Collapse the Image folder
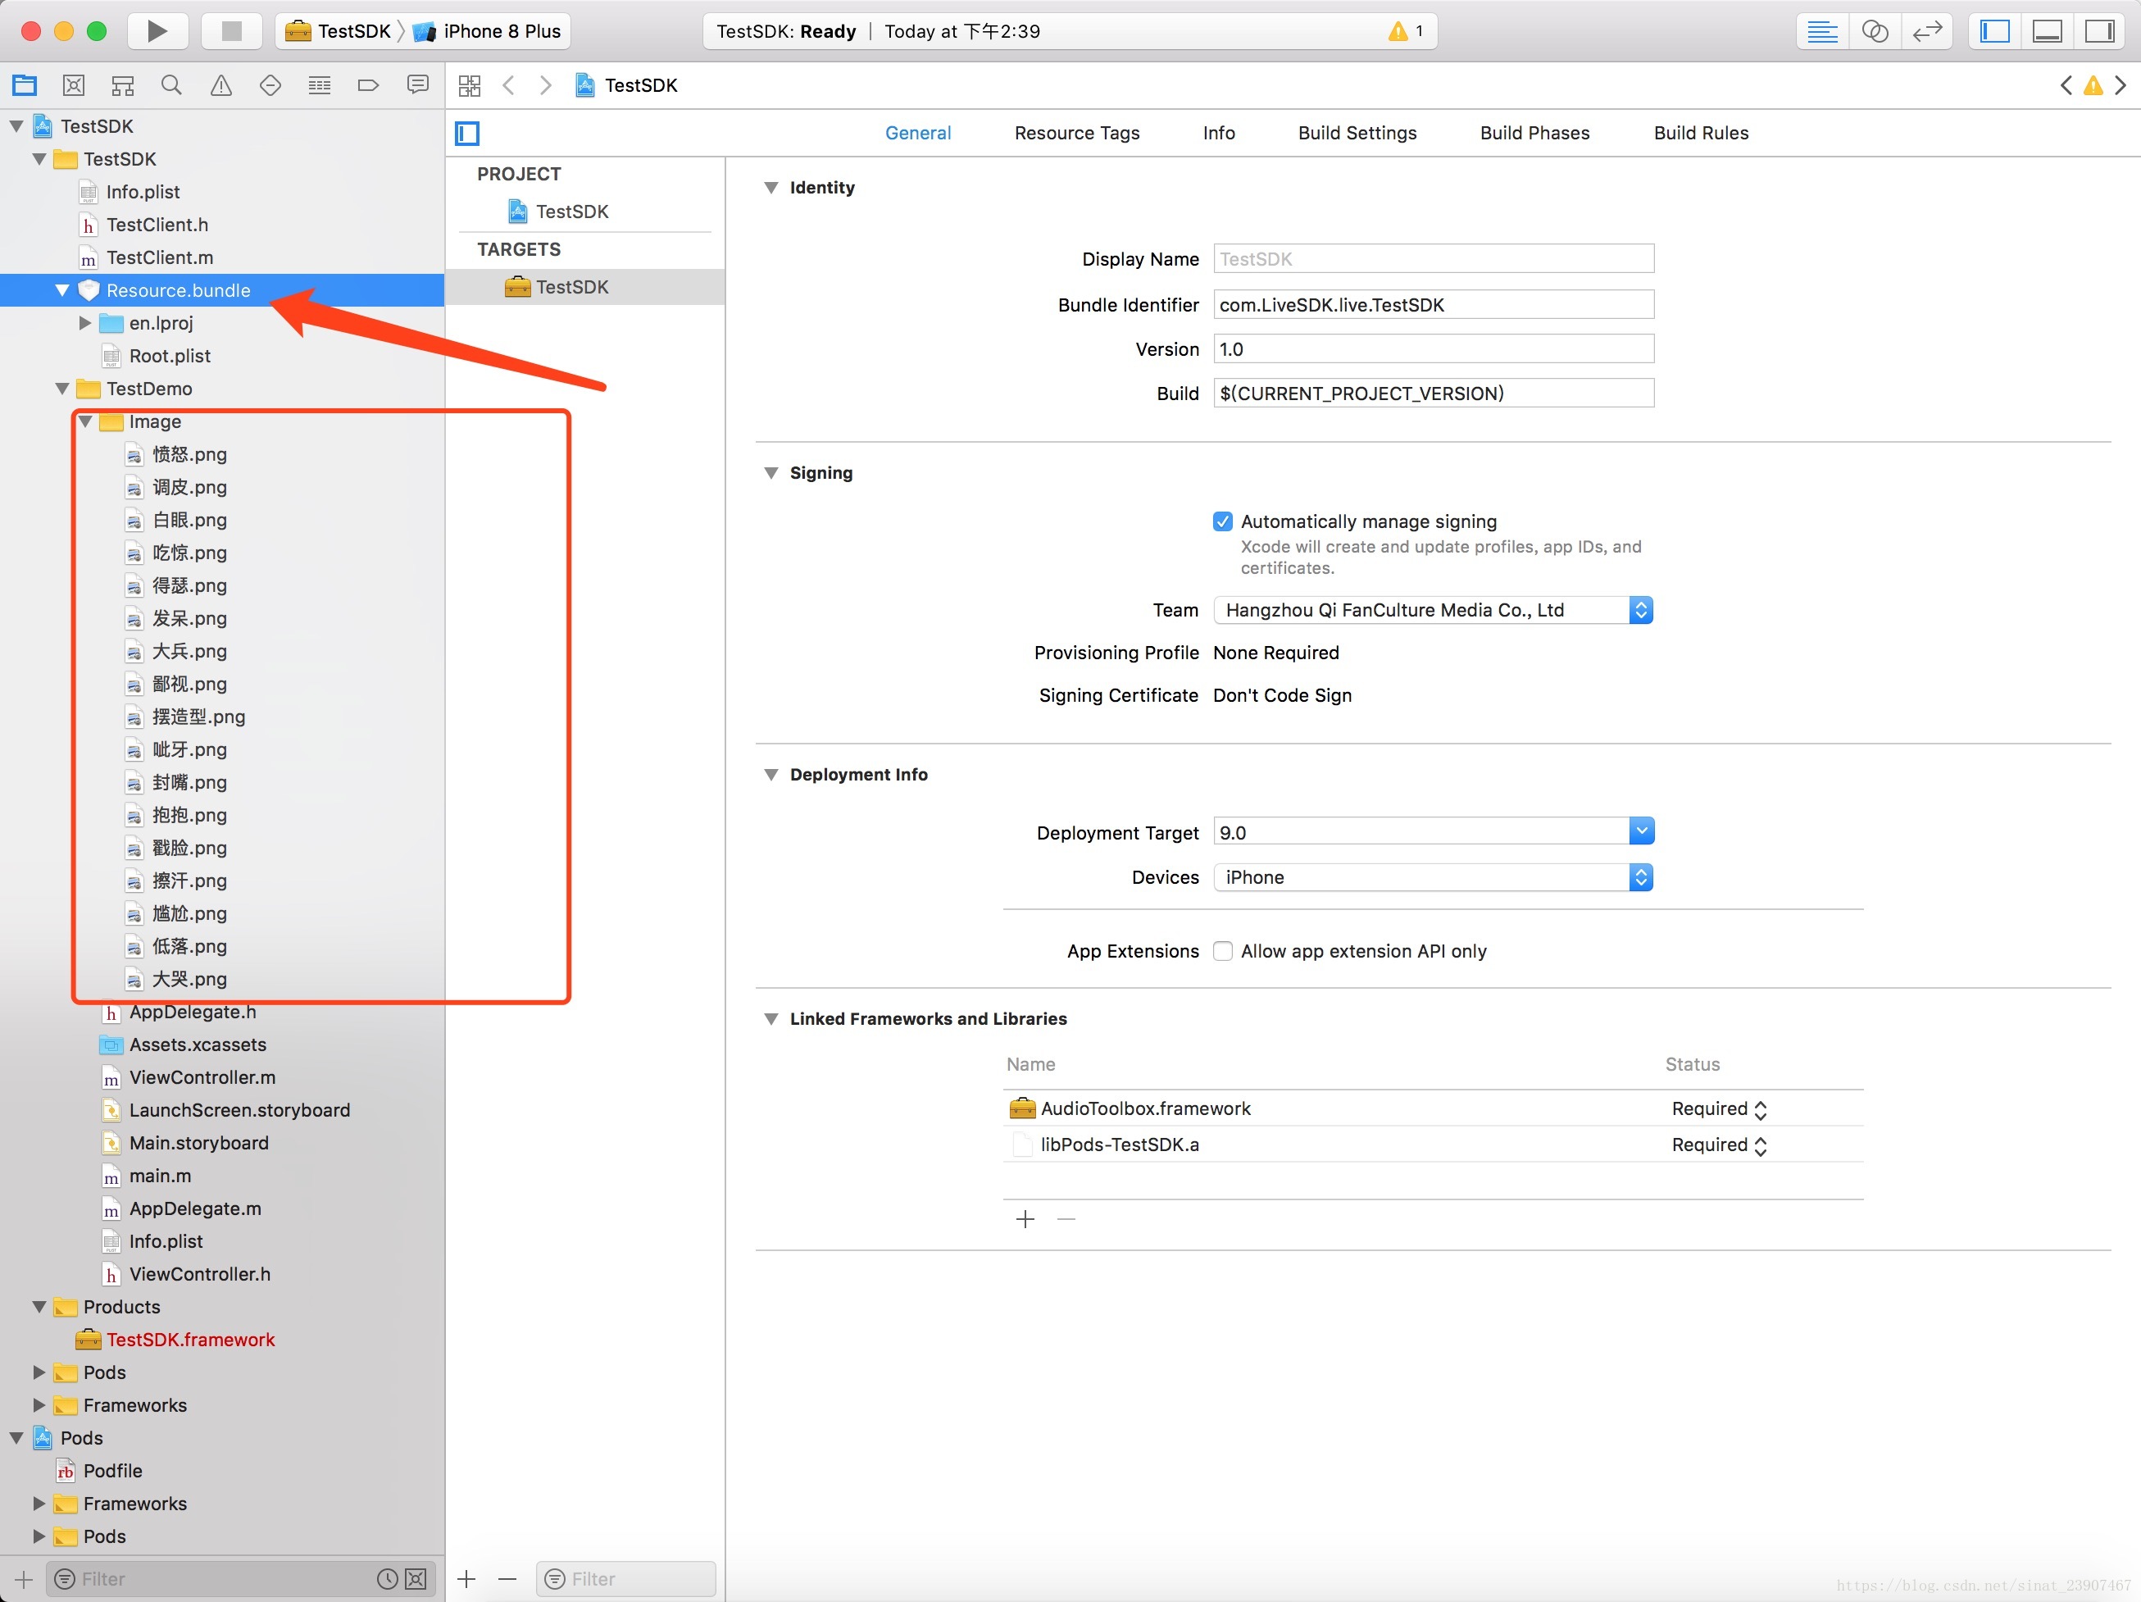 pos(85,421)
